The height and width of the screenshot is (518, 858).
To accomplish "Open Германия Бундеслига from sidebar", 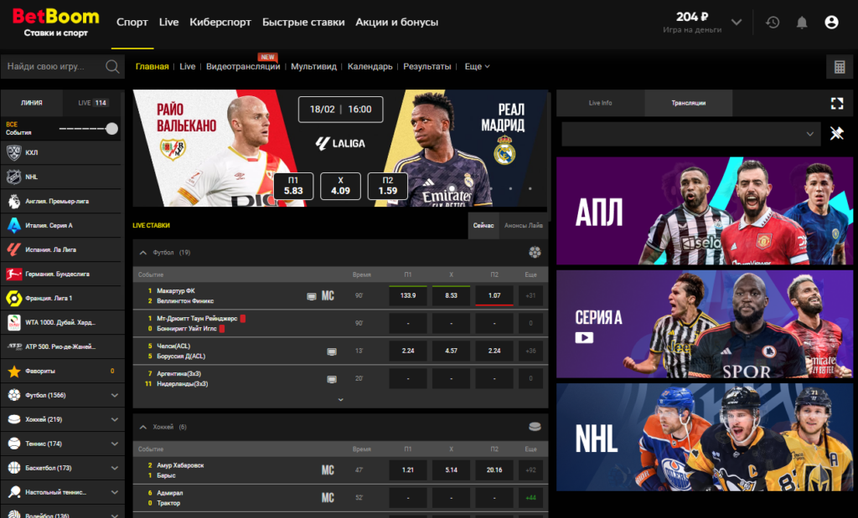I will pos(61,274).
